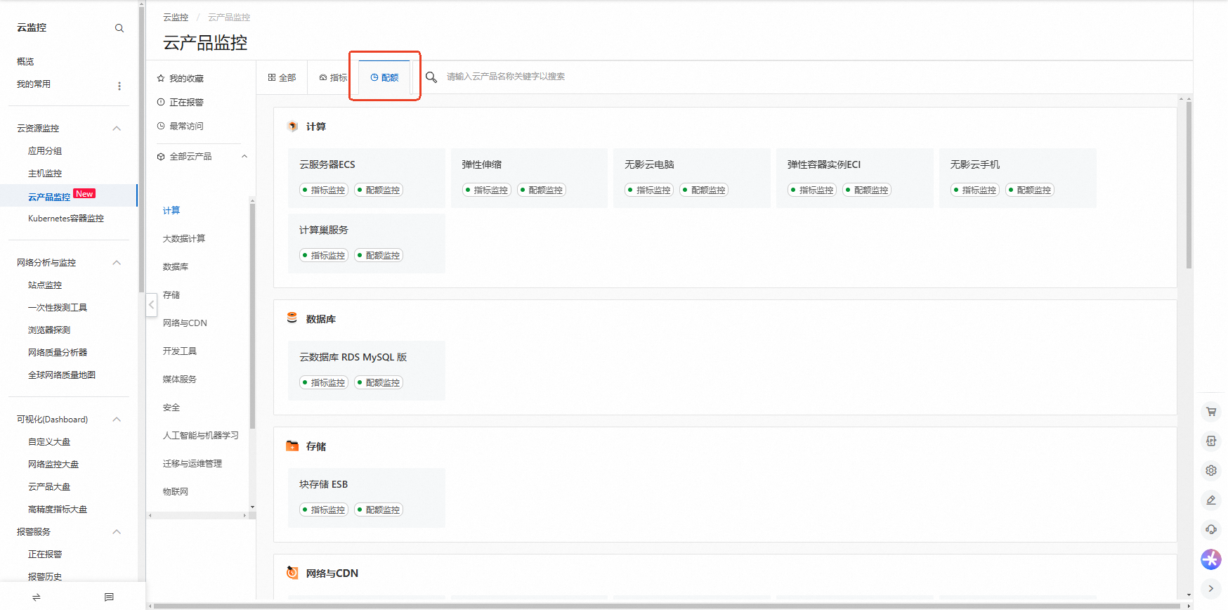Expand the right toolbar using bottom chevron

pos(1211,588)
